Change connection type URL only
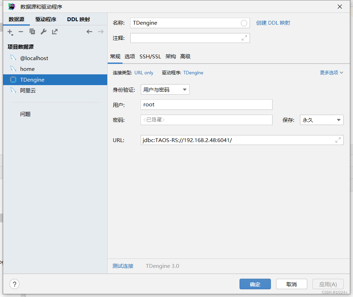Screen dimensions: 353x297 coord(144,73)
